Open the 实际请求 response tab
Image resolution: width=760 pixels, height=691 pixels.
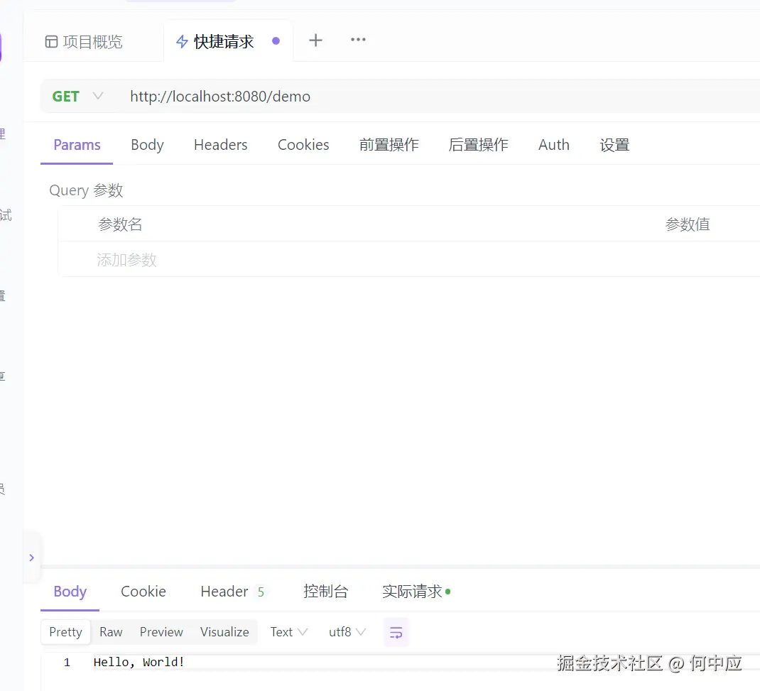pos(412,592)
